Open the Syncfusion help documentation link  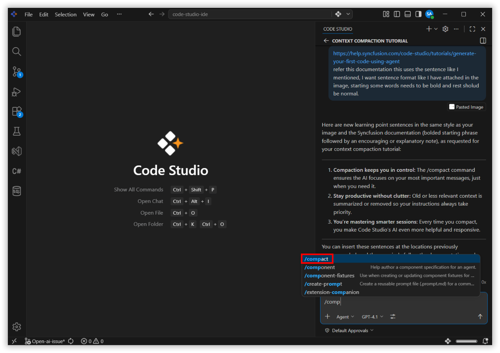coord(405,57)
